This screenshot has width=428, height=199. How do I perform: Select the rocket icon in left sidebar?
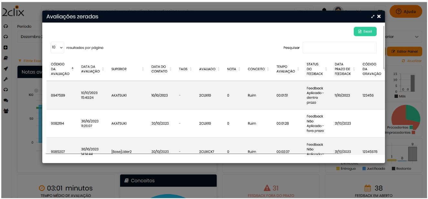click(5, 69)
